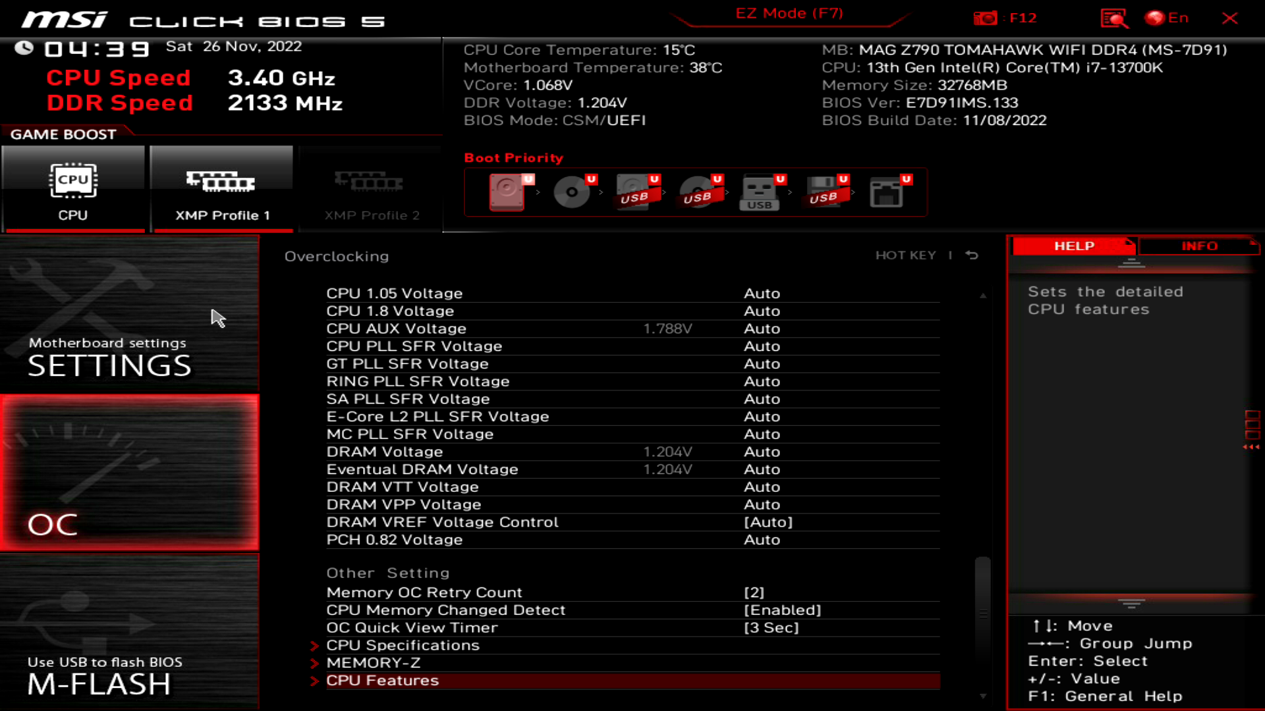Enable XMP Profile 1

coord(221,189)
